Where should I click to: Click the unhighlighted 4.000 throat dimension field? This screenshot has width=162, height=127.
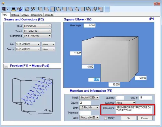point(88,67)
